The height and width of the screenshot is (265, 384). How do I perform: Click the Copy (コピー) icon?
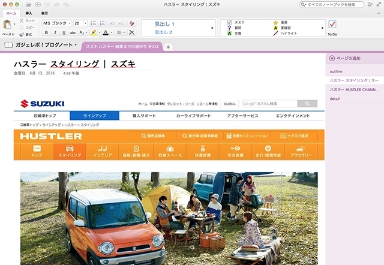pos(22,28)
